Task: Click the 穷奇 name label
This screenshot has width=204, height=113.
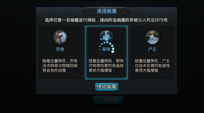Action: coord(60,49)
